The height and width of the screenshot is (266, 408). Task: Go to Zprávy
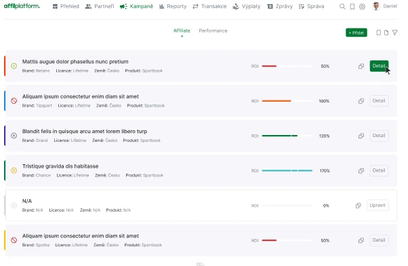point(280,6)
